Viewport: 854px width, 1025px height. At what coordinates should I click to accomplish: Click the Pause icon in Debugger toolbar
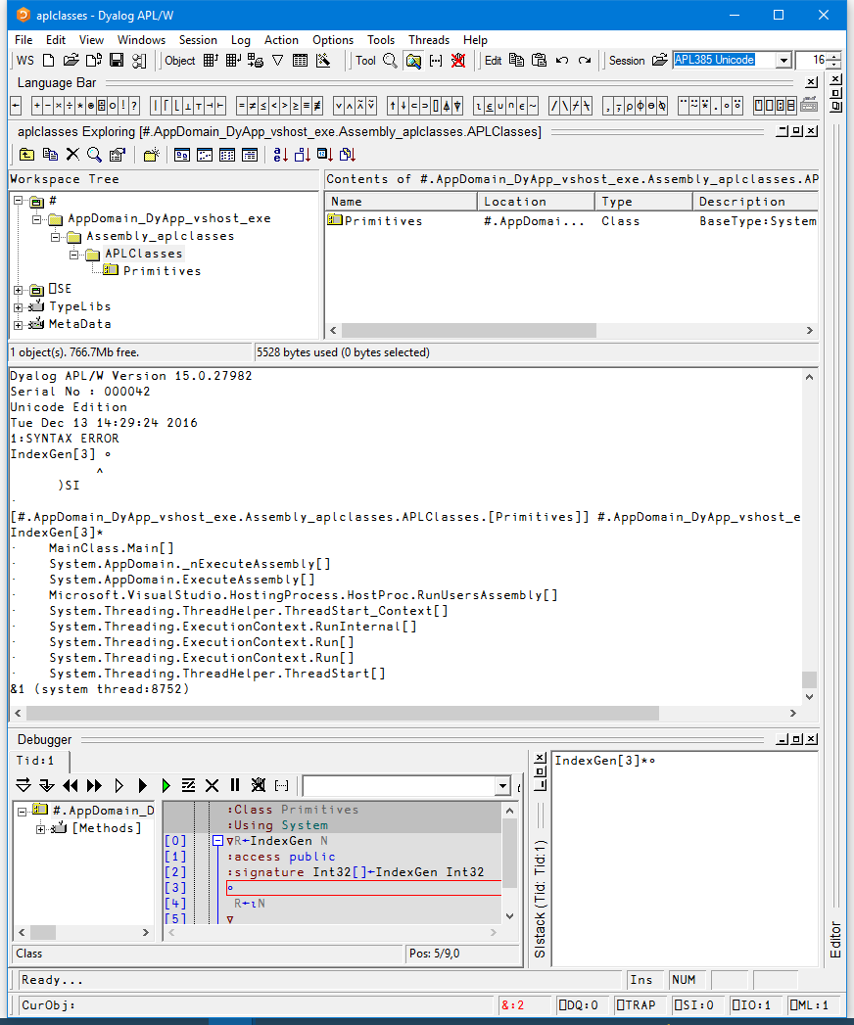[x=235, y=785]
